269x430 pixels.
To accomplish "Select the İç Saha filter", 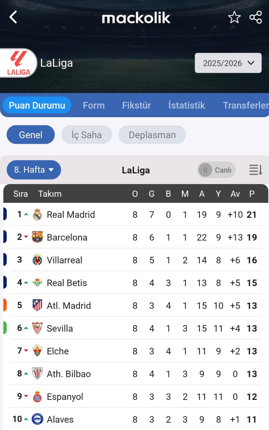I will (x=86, y=135).
